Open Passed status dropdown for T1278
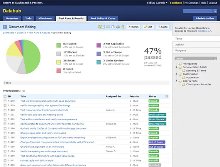This screenshot has width=220, height=167. [x=154, y=101]
